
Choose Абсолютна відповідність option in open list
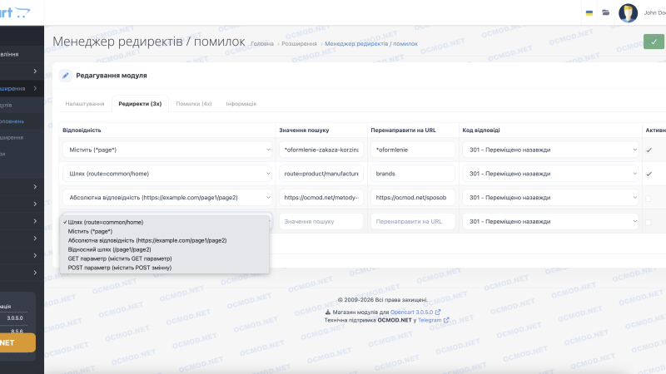click(x=166, y=240)
